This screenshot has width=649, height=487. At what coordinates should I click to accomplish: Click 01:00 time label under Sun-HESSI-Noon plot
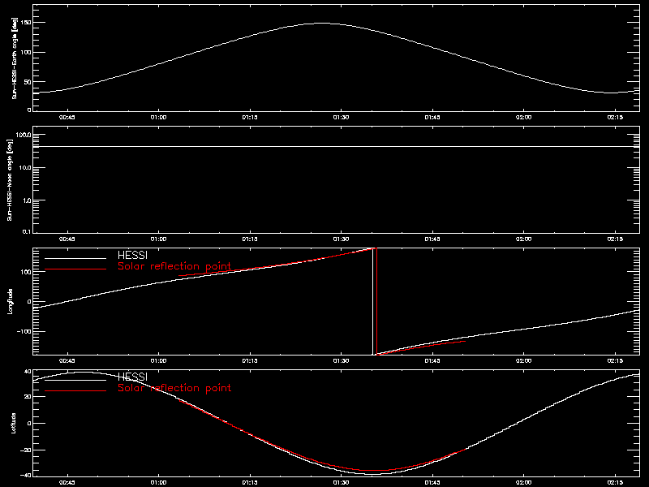158,239
